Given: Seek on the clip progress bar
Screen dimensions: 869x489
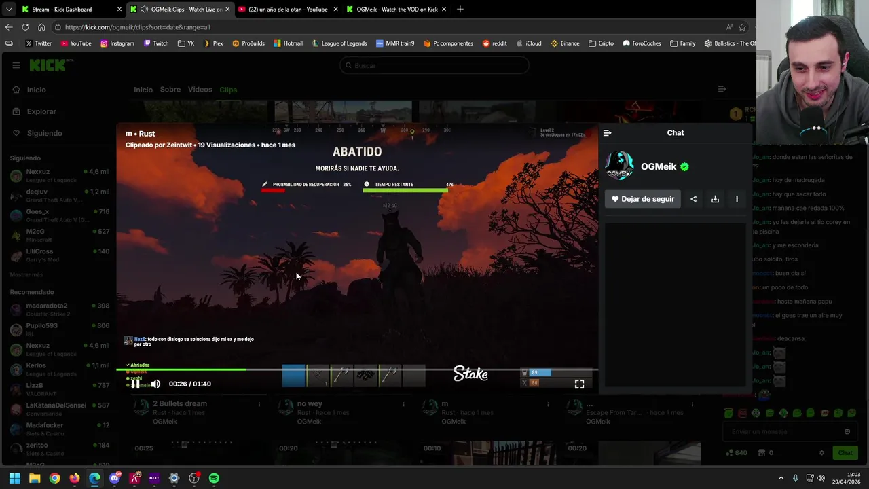Looking at the screenshot, I should pyautogui.click(x=357, y=369).
